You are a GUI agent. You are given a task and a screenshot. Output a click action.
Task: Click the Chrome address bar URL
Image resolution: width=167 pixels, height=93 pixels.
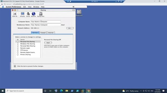(x=28, y=4)
